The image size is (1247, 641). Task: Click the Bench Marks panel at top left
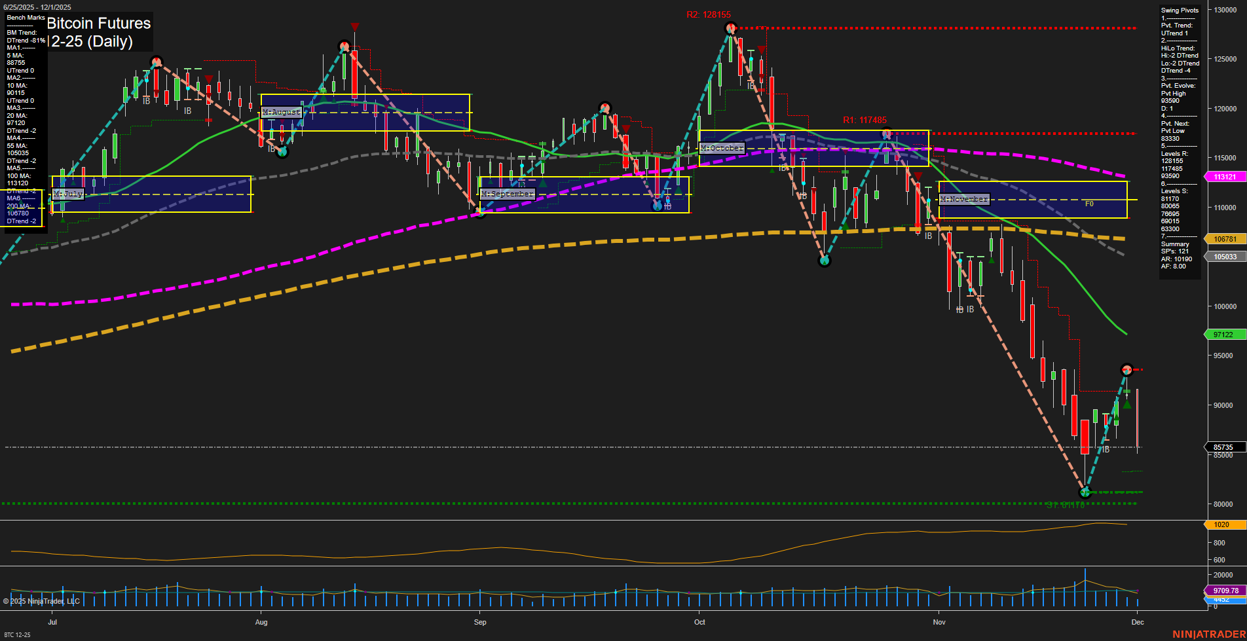[25, 18]
